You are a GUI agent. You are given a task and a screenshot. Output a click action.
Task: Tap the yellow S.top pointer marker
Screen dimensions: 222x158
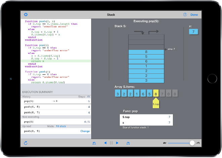click(156, 103)
